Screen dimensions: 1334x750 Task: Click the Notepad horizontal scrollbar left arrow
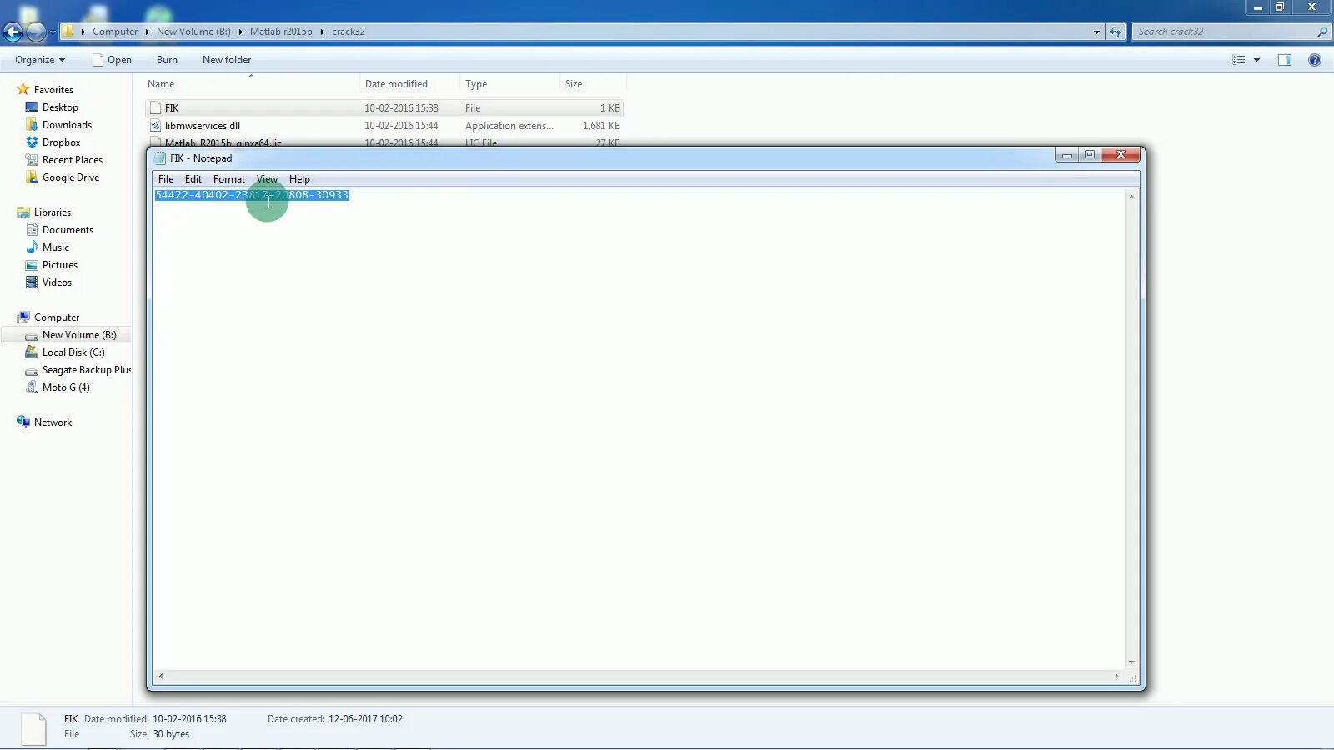pos(161,676)
